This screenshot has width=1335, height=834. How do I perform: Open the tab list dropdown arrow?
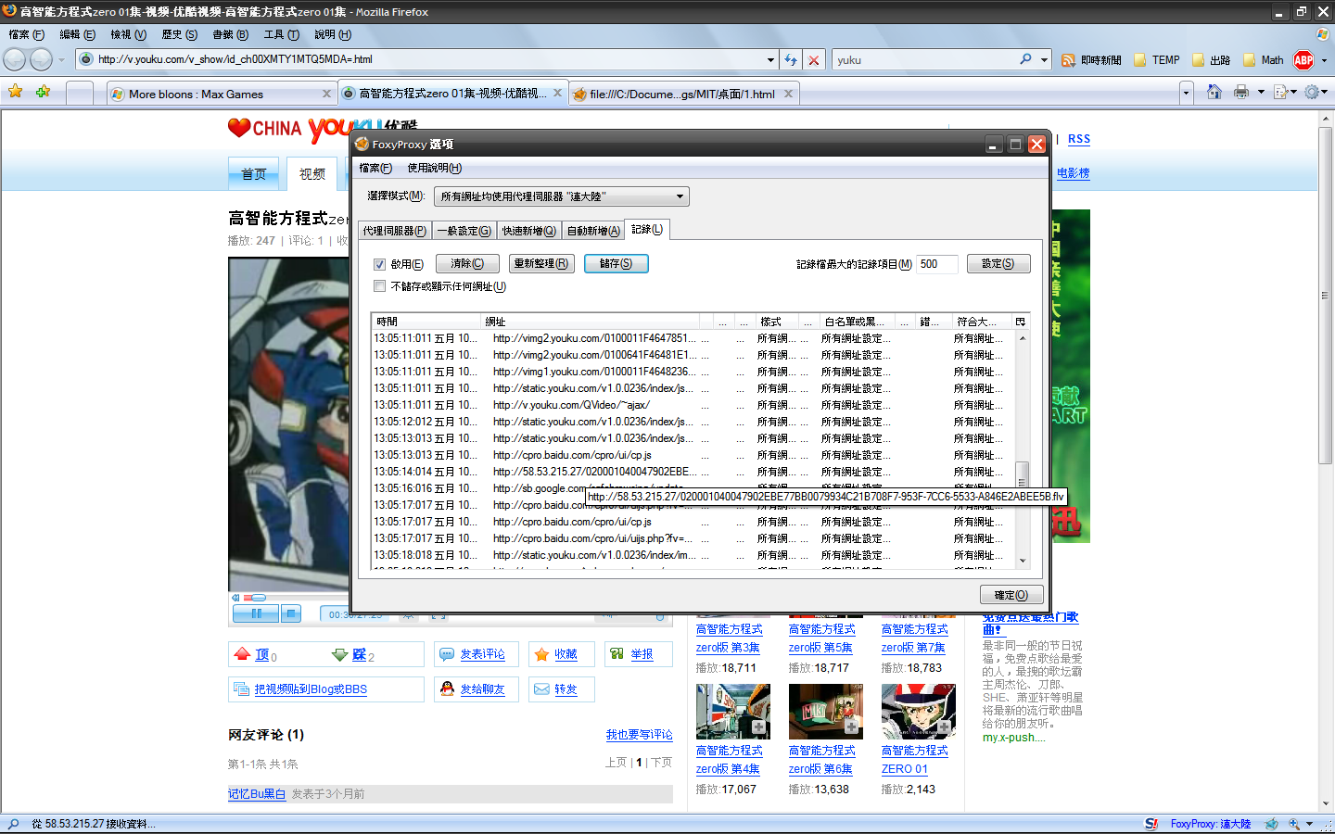pos(1186,93)
